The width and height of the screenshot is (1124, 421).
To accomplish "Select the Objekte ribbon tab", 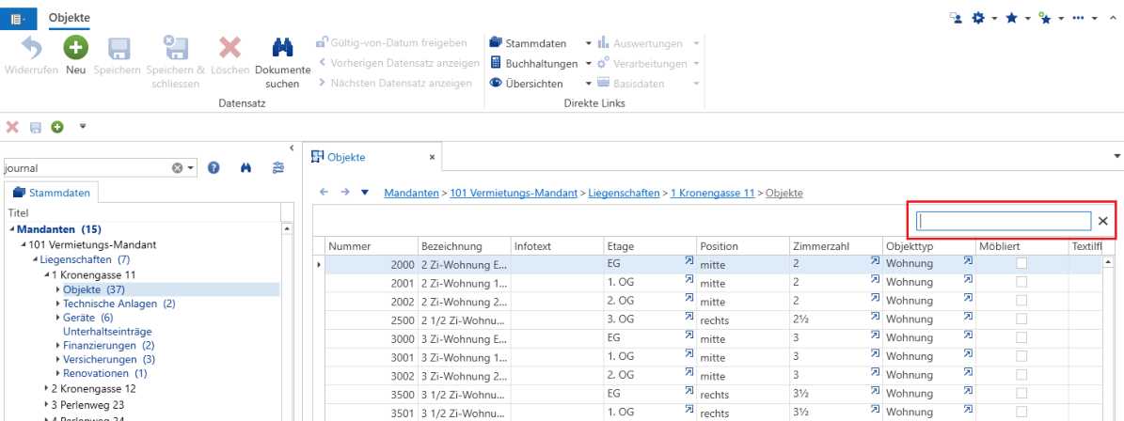I will click(x=70, y=17).
